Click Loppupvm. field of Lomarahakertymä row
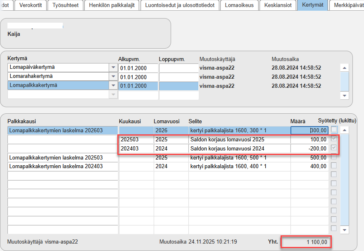The height and width of the screenshot is (251, 364). coord(179,77)
